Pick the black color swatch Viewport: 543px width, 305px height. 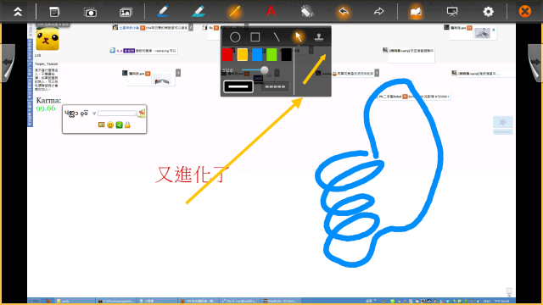coord(287,54)
